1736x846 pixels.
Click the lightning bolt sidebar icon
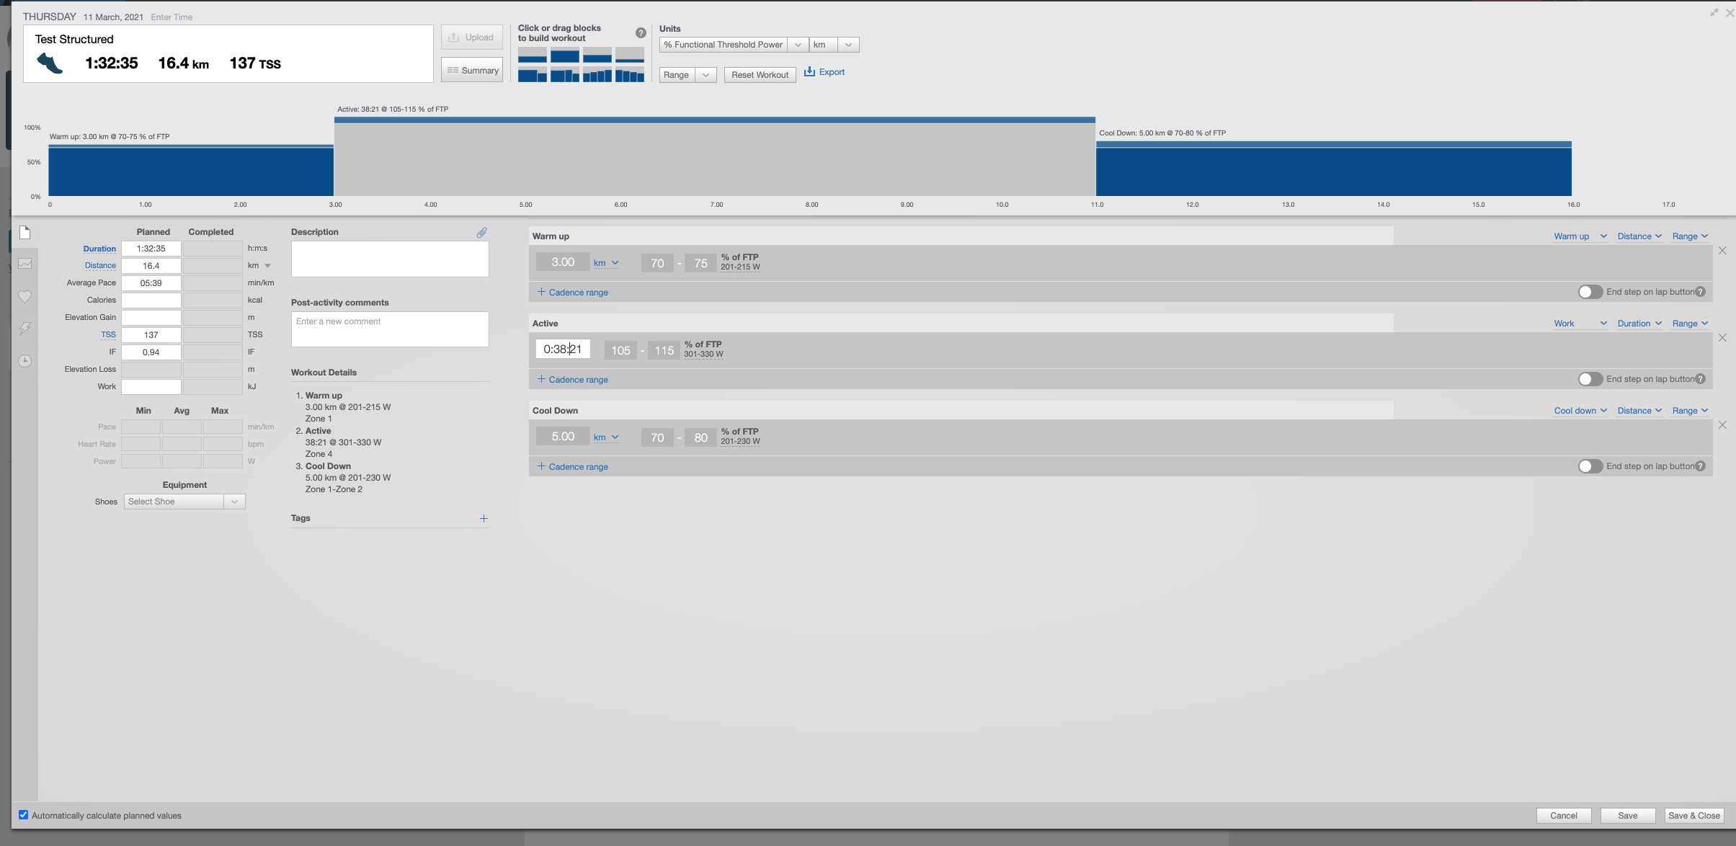pos(25,329)
